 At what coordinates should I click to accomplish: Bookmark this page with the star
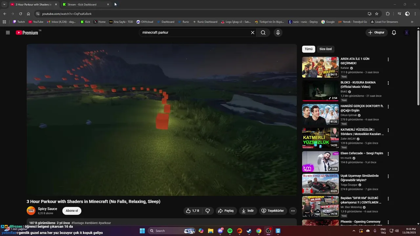pyautogui.click(x=377, y=14)
